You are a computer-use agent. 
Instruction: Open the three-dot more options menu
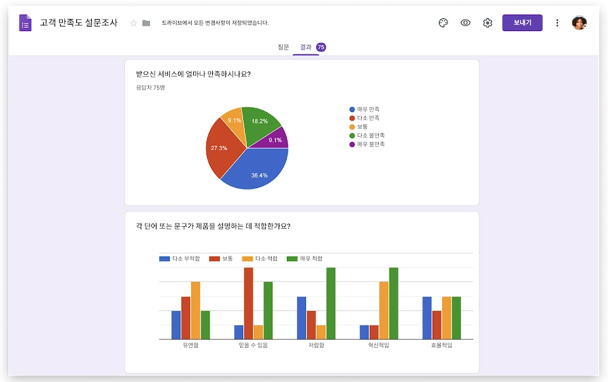557,23
